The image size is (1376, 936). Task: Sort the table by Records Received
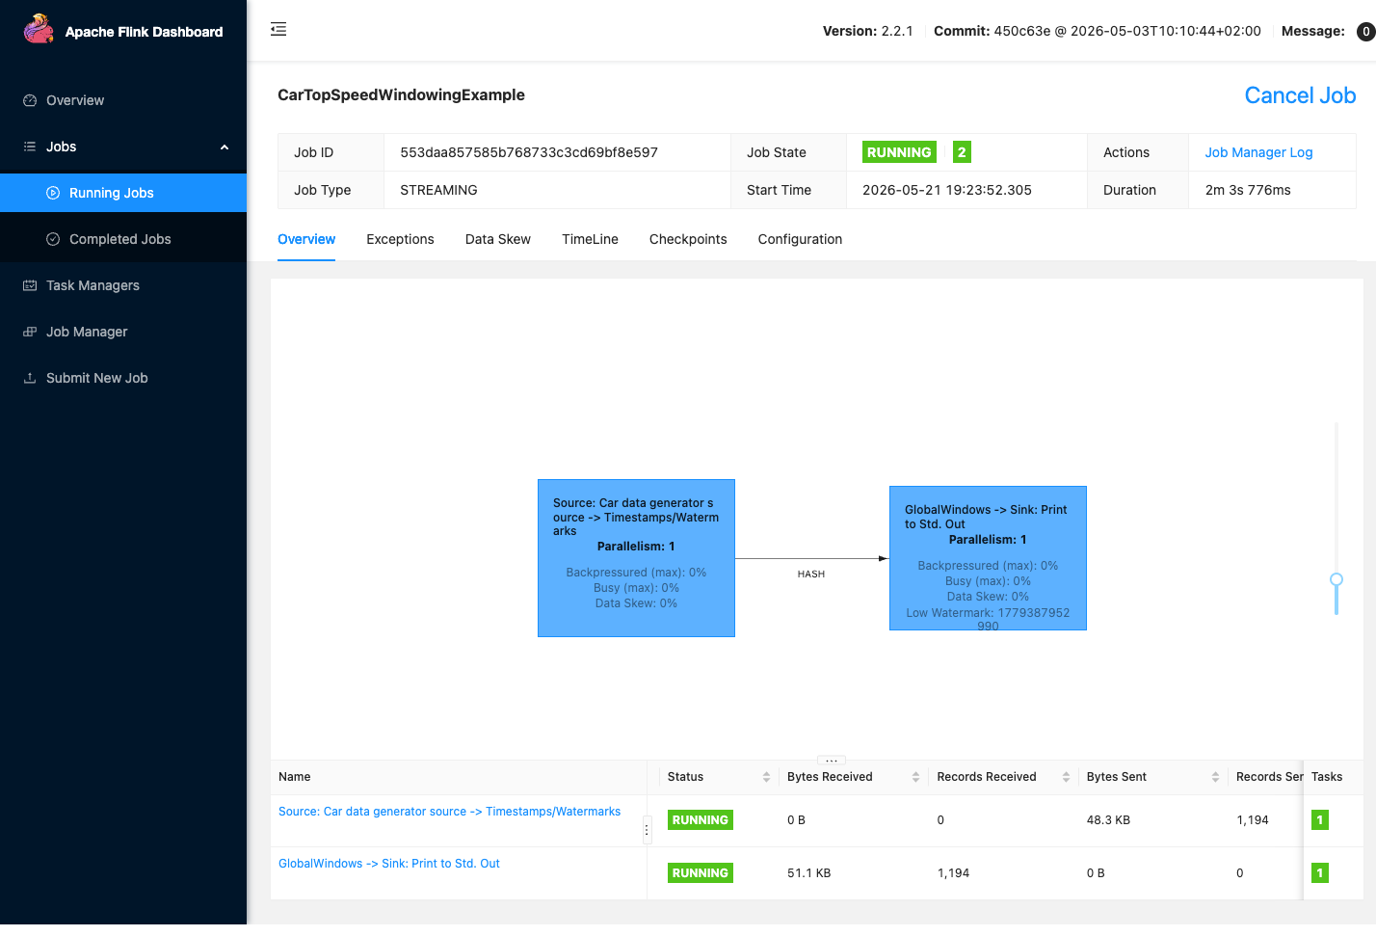pyautogui.click(x=1066, y=777)
